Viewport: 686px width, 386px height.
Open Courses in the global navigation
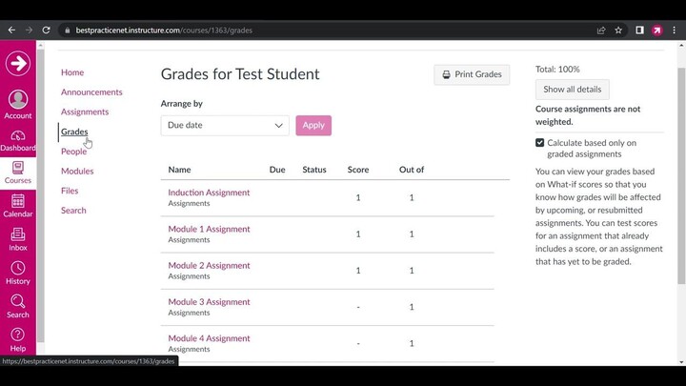[x=18, y=173]
